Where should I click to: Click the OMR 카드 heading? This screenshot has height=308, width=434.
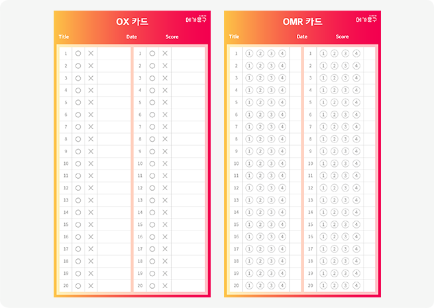(302, 21)
